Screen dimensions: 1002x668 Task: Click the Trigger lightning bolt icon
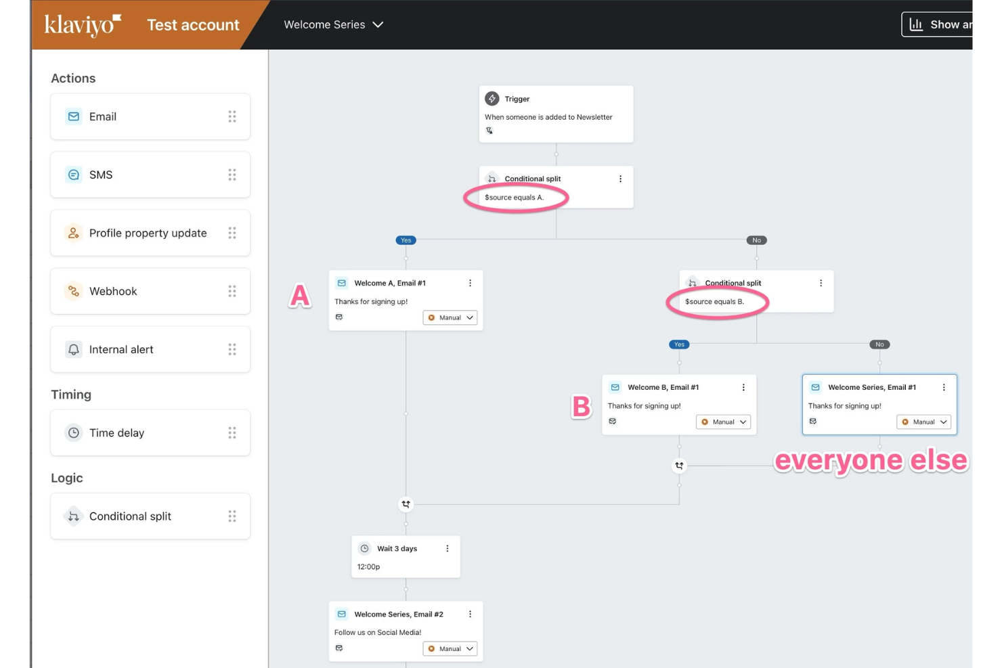[492, 98]
